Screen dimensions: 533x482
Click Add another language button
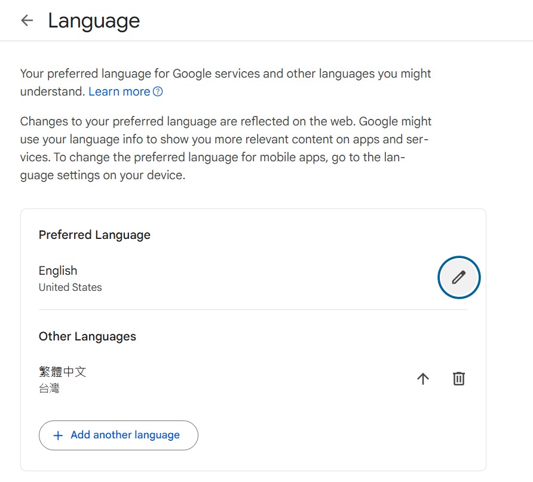click(x=118, y=435)
